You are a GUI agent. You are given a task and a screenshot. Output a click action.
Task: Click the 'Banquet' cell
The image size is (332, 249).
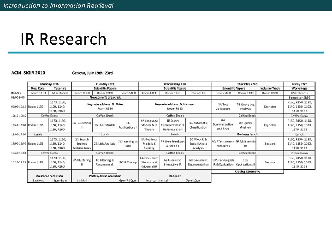point(175,176)
